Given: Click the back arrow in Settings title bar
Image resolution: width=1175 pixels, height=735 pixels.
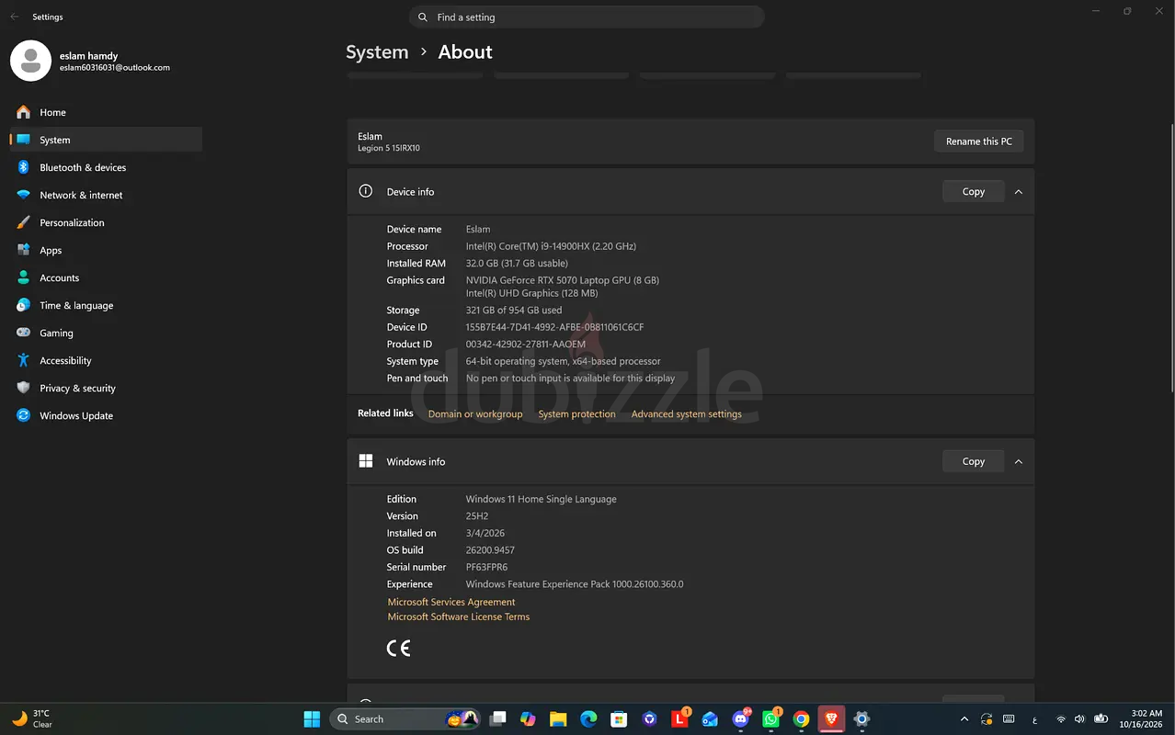Looking at the screenshot, I should point(14,17).
